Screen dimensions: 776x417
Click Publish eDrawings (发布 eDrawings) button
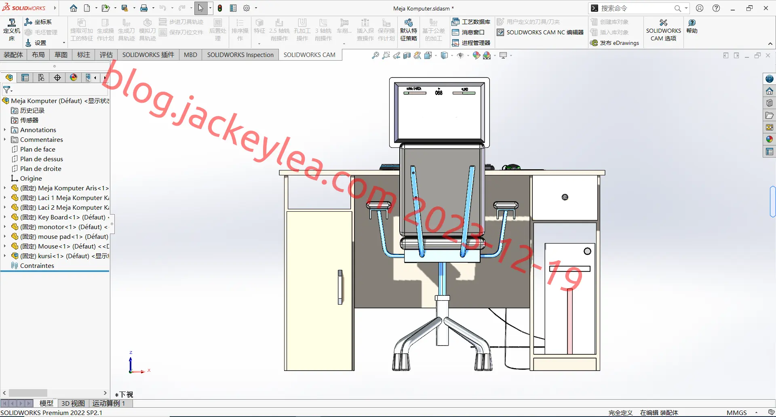click(x=615, y=43)
